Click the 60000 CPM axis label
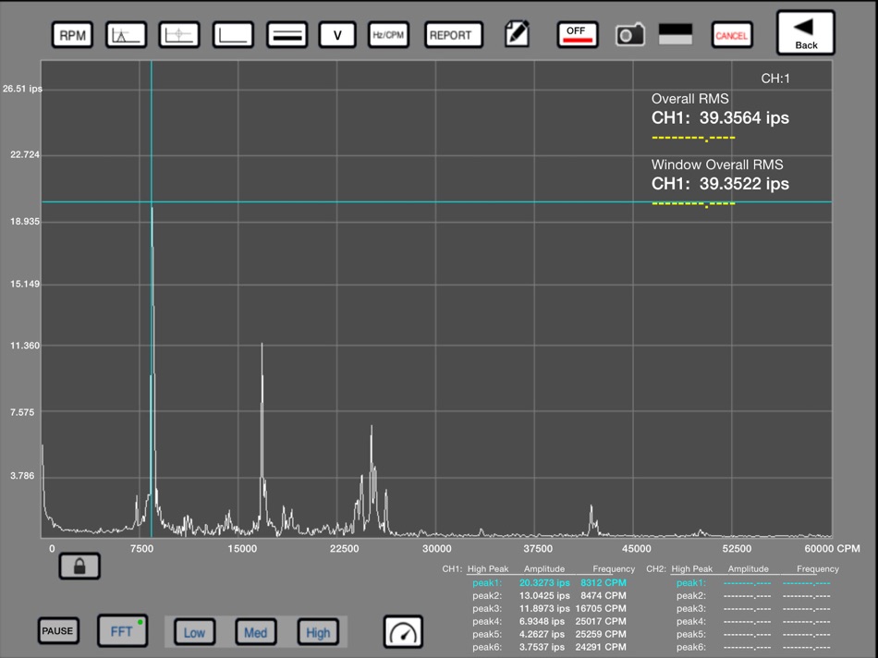 [832, 549]
